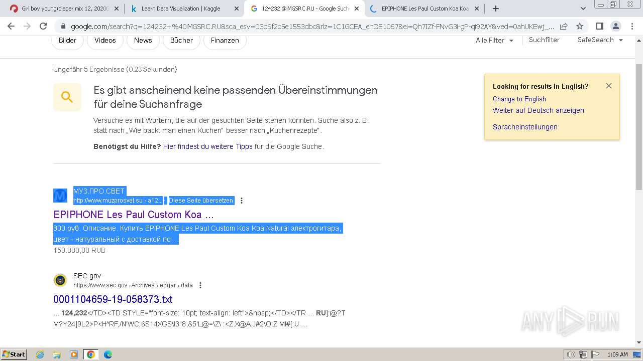This screenshot has height=361, width=643.
Task: Click the yellow search magnifier icon
Action: click(x=67, y=97)
